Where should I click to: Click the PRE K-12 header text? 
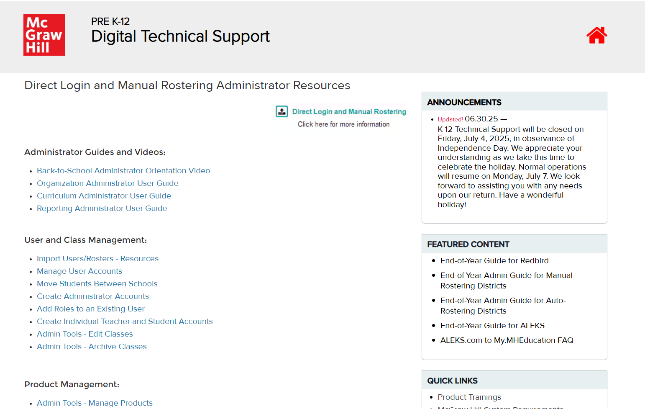pos(110,21)
